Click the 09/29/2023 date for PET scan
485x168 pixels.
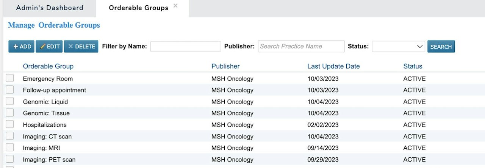[x=323, y=160]
